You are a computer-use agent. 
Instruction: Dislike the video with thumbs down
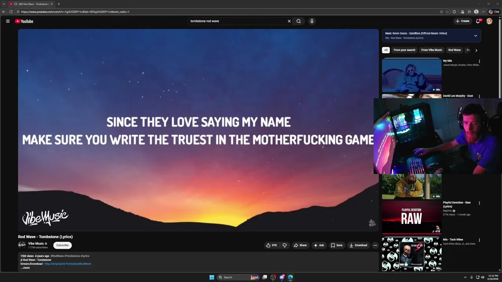tap(285, 245)
